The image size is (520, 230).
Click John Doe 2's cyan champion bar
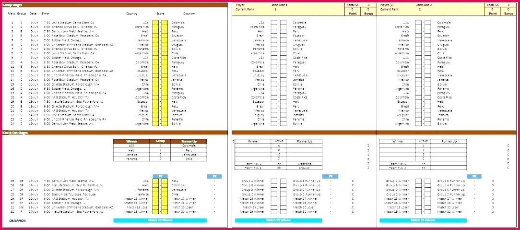(423, 220)
